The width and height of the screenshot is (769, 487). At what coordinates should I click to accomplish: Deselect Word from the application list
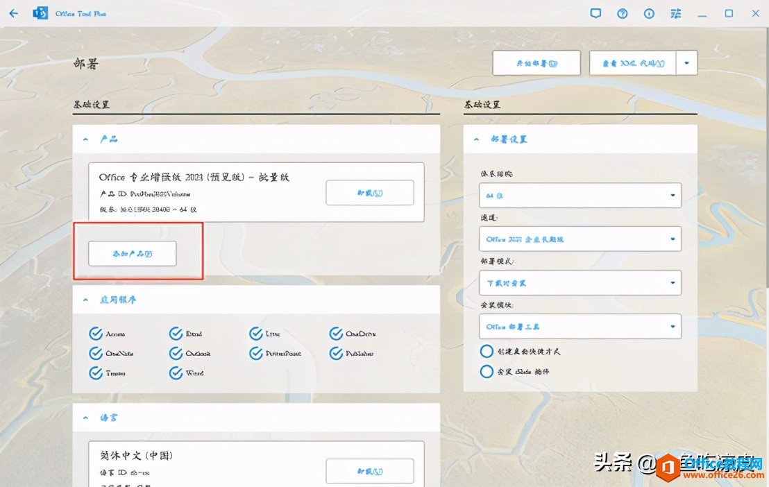tap(176, 373)
